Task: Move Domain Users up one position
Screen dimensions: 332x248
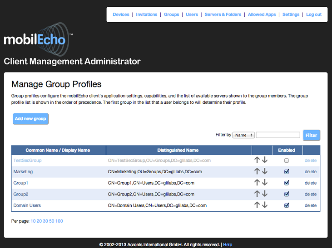Action: (x=257, y=205)
